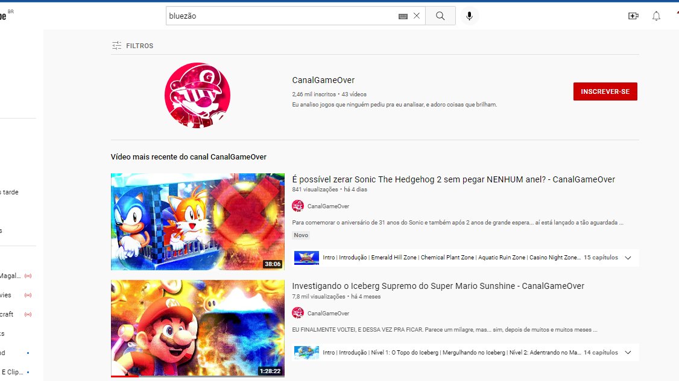Click the Mario chapters preview thumbnail
Image resolution: width=679 pixels, height=381 pixels.
(x=306, y=353)
